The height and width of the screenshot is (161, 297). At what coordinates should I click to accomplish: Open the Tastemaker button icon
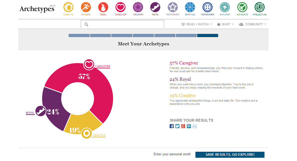click(x=207, y=7)
